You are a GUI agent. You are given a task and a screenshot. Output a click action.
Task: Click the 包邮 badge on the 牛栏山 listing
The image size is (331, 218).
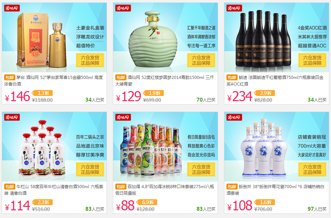pos(10,187)
